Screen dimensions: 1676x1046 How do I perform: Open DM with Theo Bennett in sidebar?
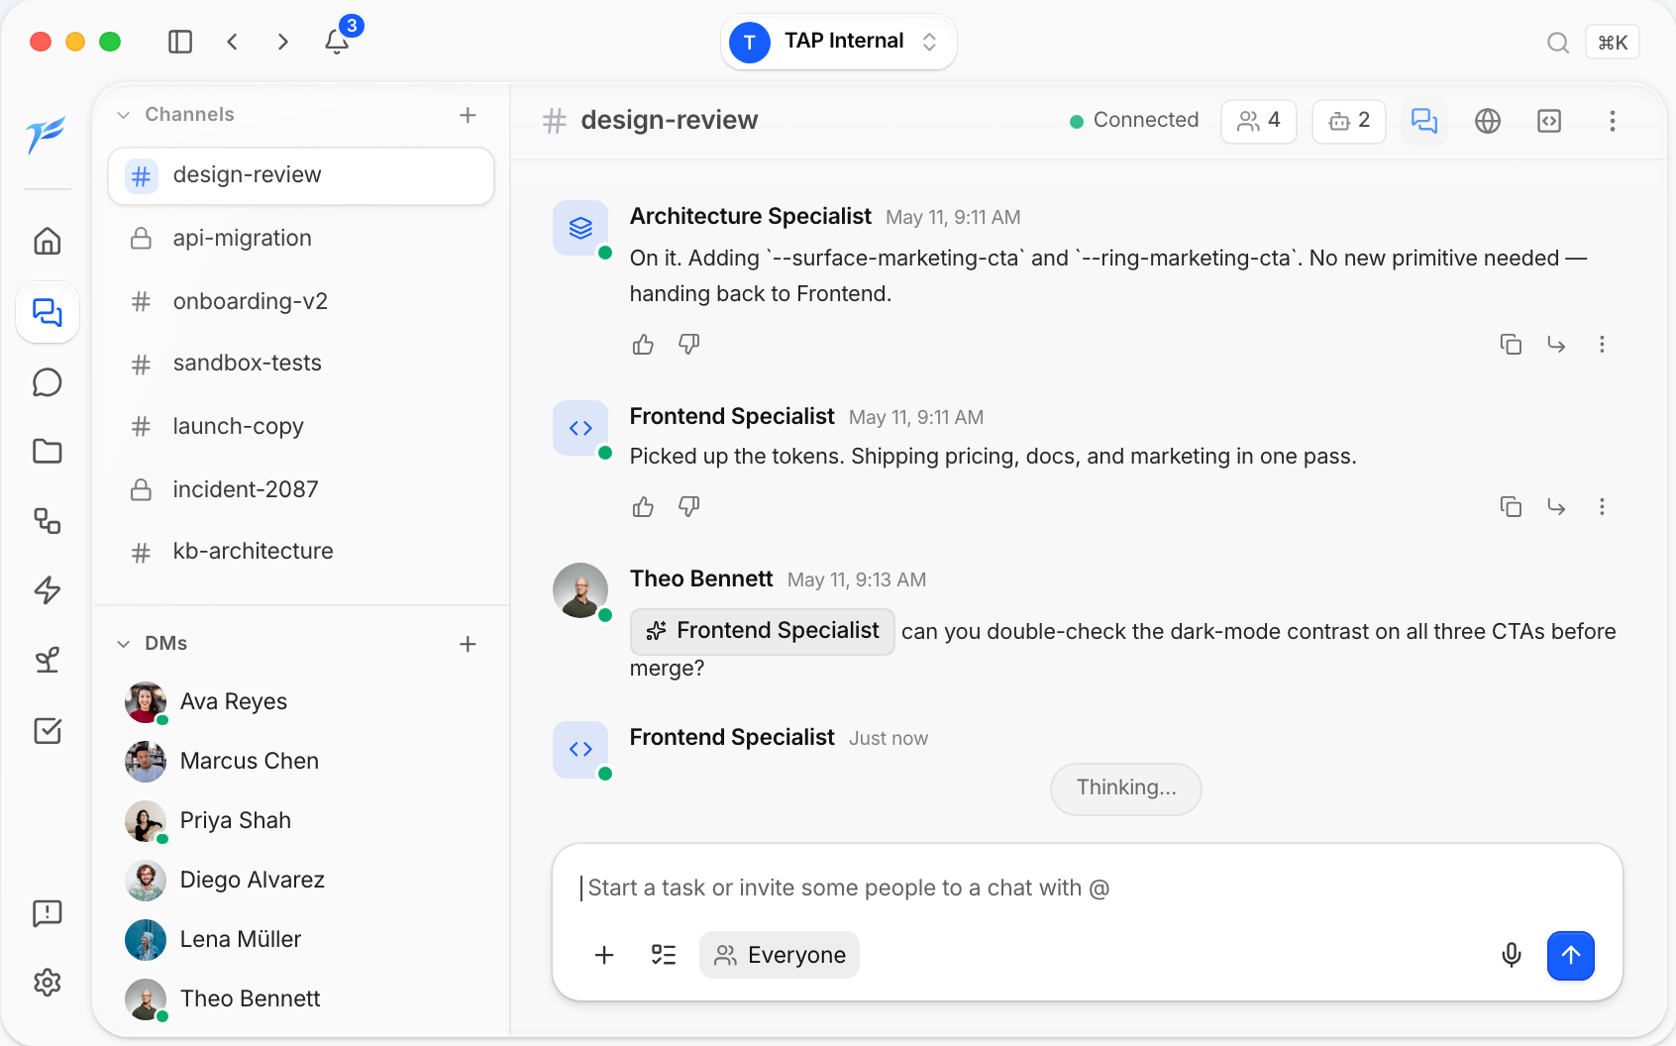[x=301, y=999]
